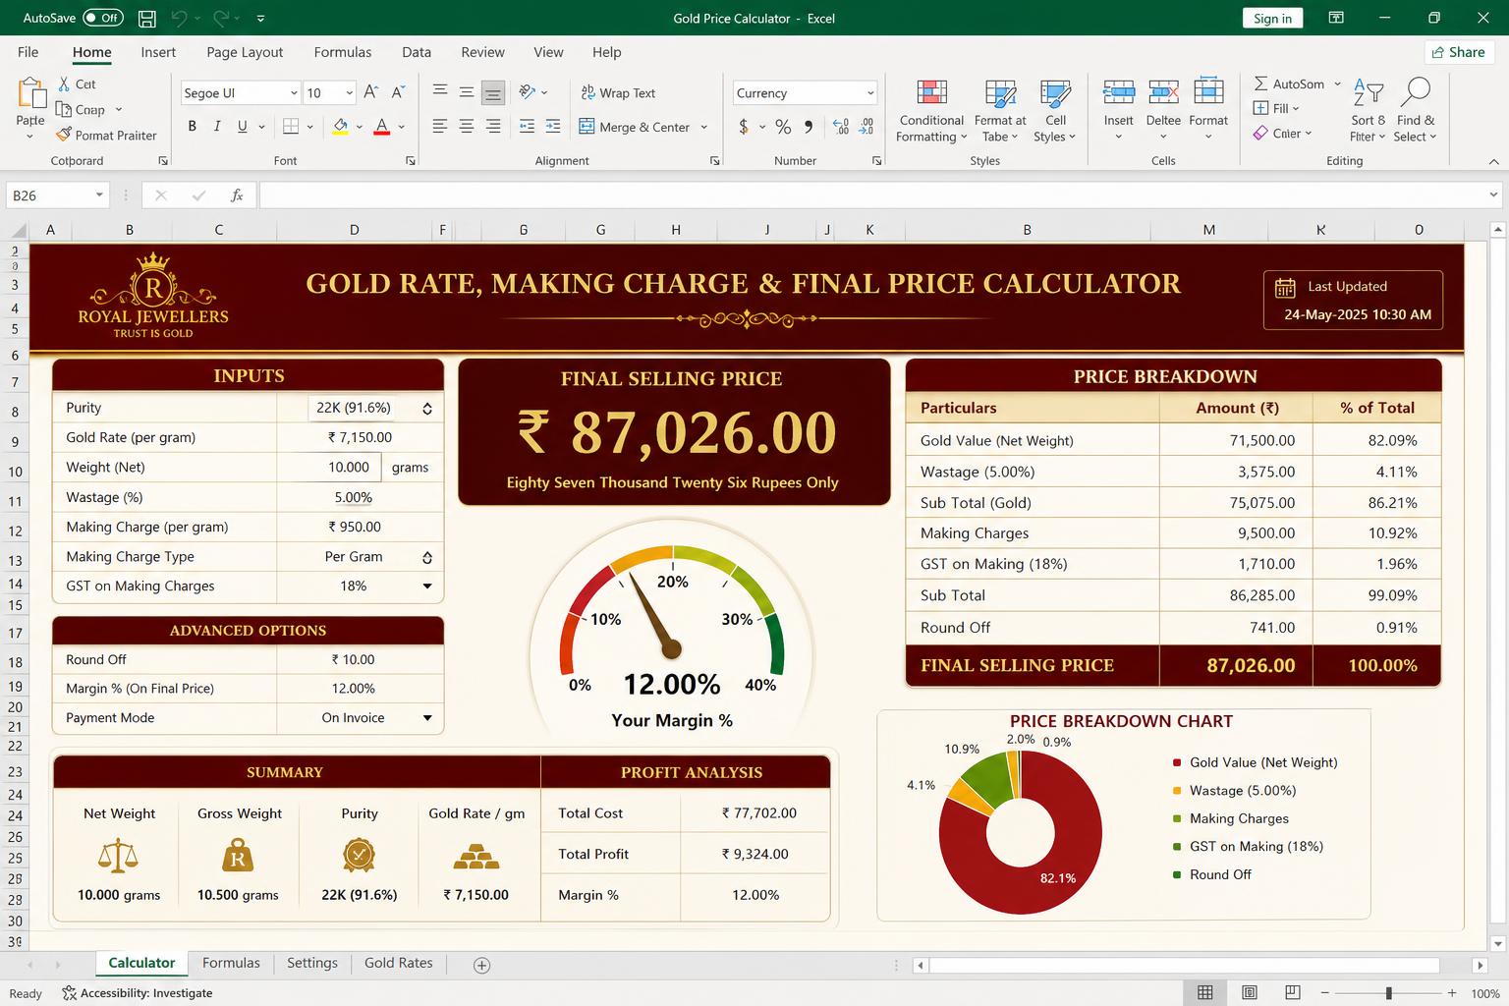Open the Segoe UI font name dropdown
The height and width of the screenshot is (1006, 1509).
coord(293,92)
